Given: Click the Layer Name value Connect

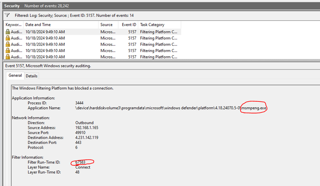Looking at the screenshot, I should click(x=83, y=167).
